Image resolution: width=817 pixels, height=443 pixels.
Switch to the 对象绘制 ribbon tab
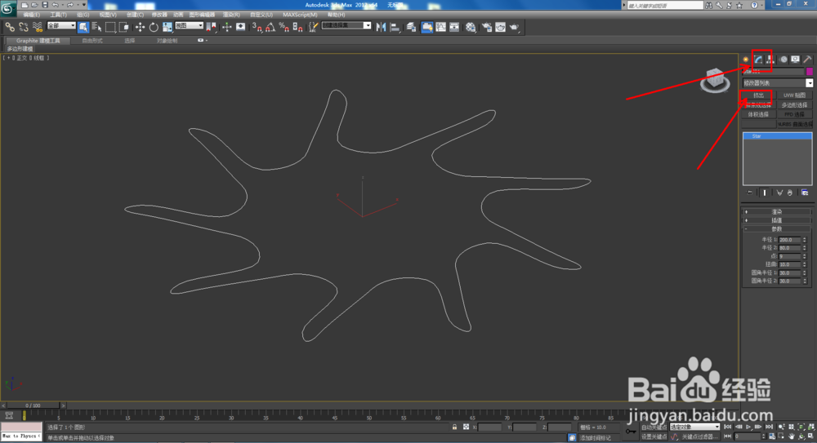167,41
